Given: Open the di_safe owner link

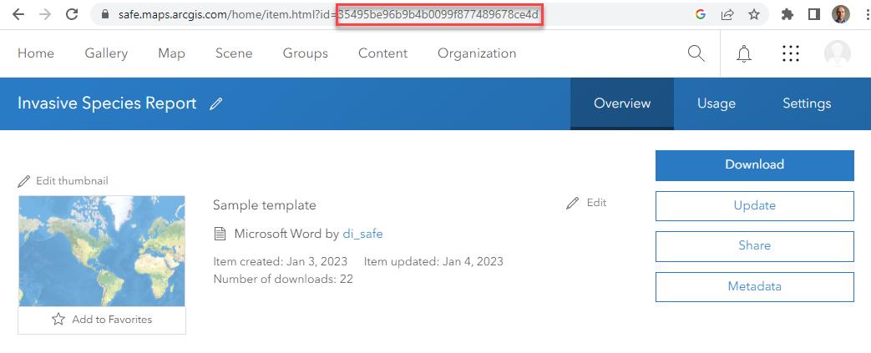Looking at the screenshot, I should [362, 234].
